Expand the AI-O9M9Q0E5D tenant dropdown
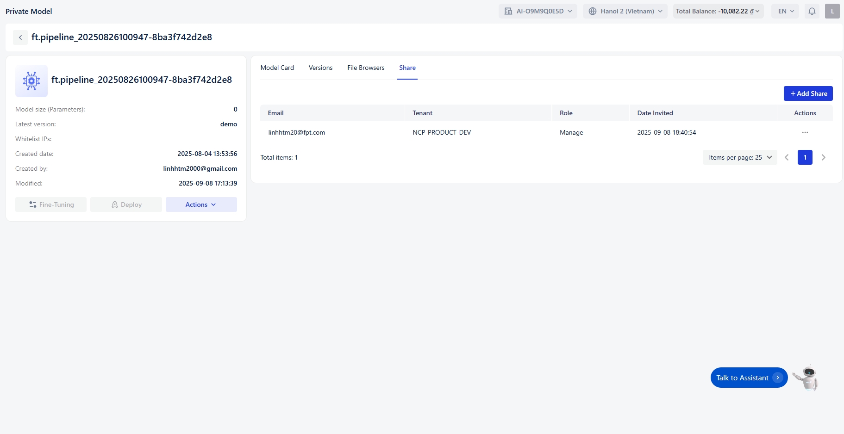844x434 pixels. (538, 11)
